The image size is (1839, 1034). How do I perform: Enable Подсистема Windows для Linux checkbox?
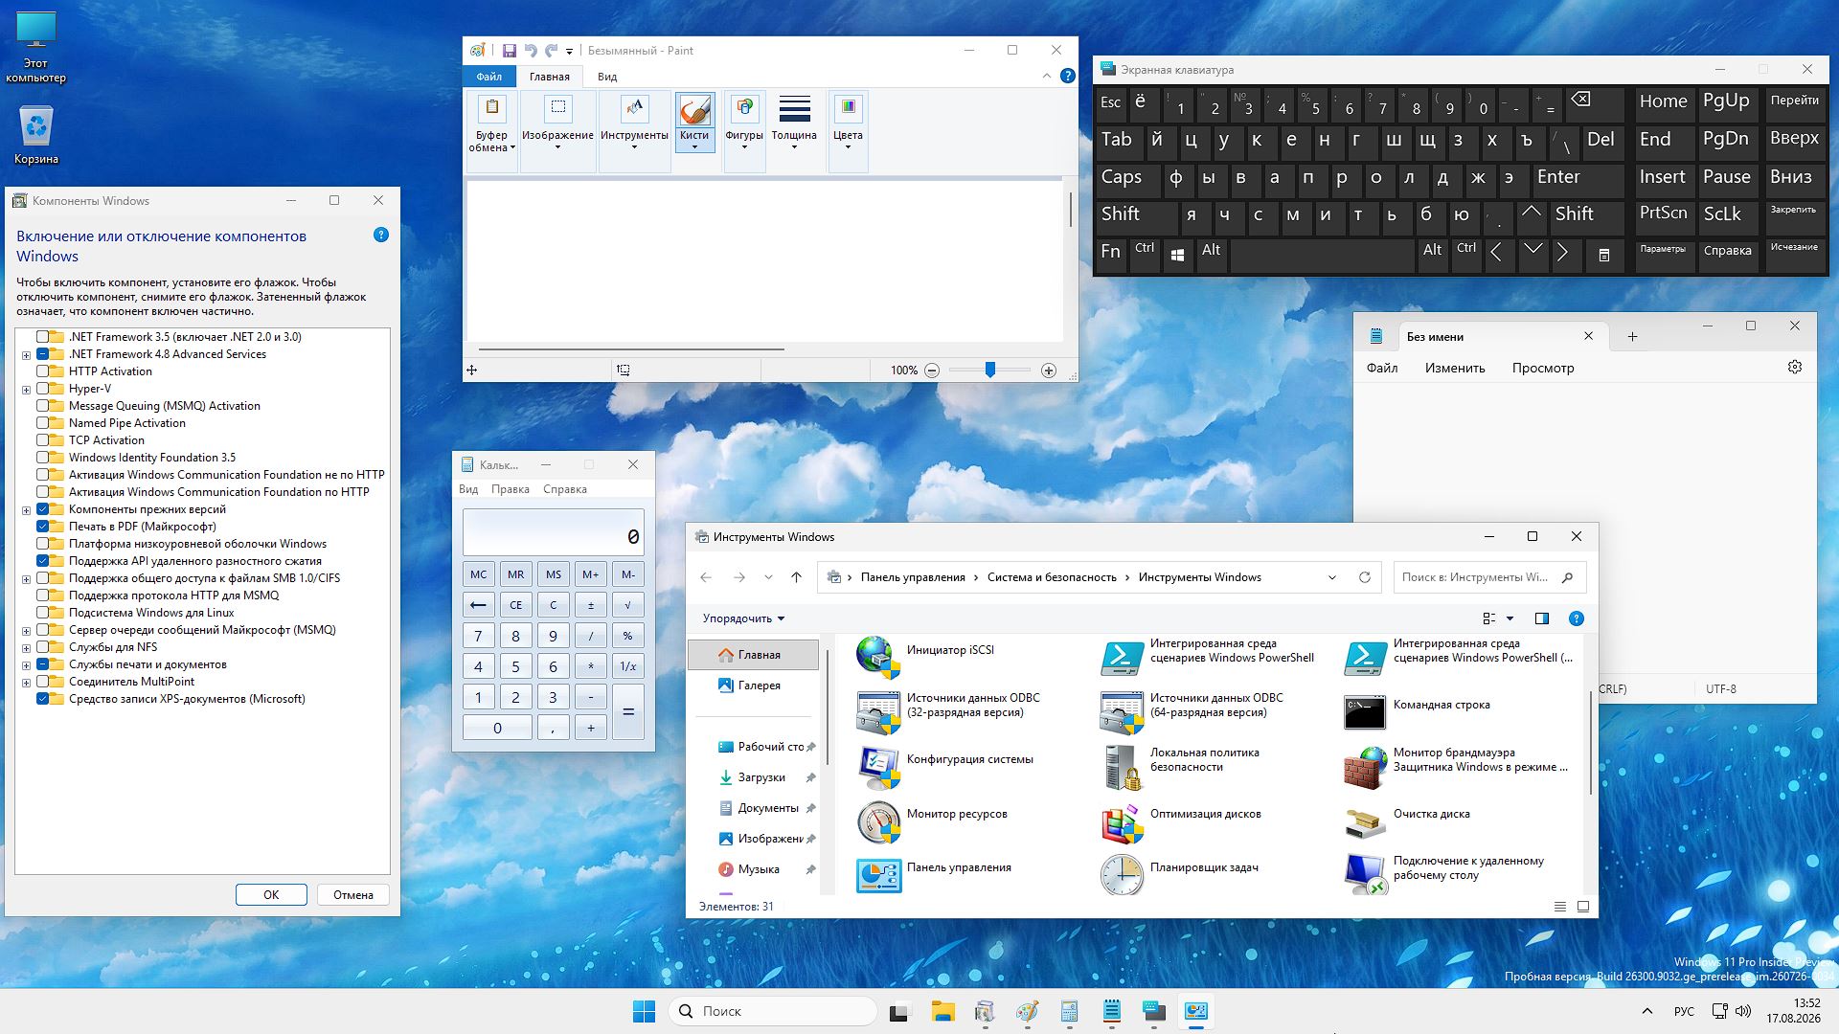tap(42, 613)
